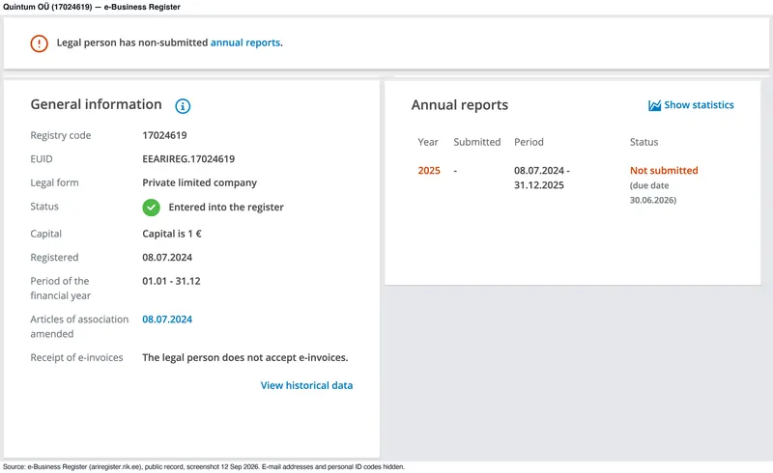Click the General information heading
This screenshot has height=473, width=773.
pos(96,104)
